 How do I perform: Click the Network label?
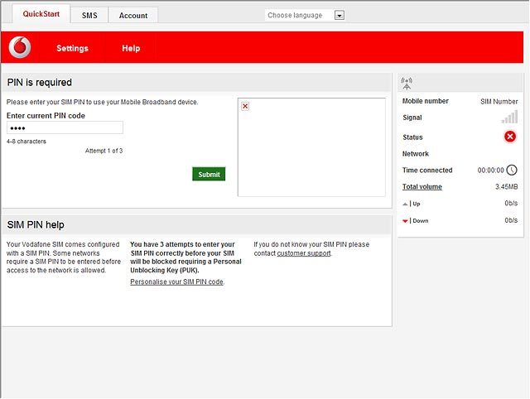click(416, 154)
